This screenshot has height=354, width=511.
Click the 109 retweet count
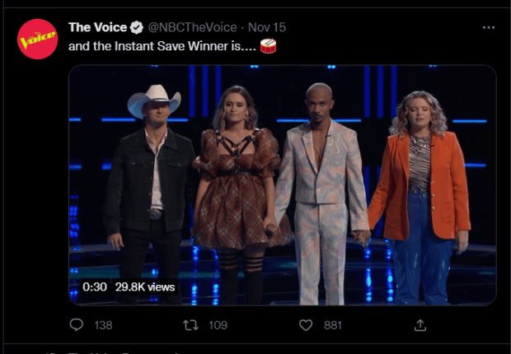tap(218, 325)
